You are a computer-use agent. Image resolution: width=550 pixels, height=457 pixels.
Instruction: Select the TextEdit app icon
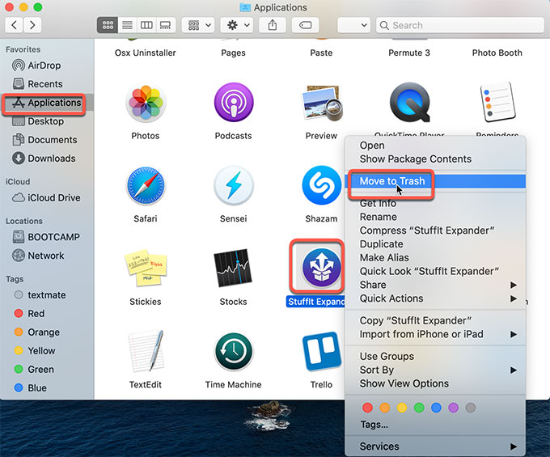pos(146,351)
